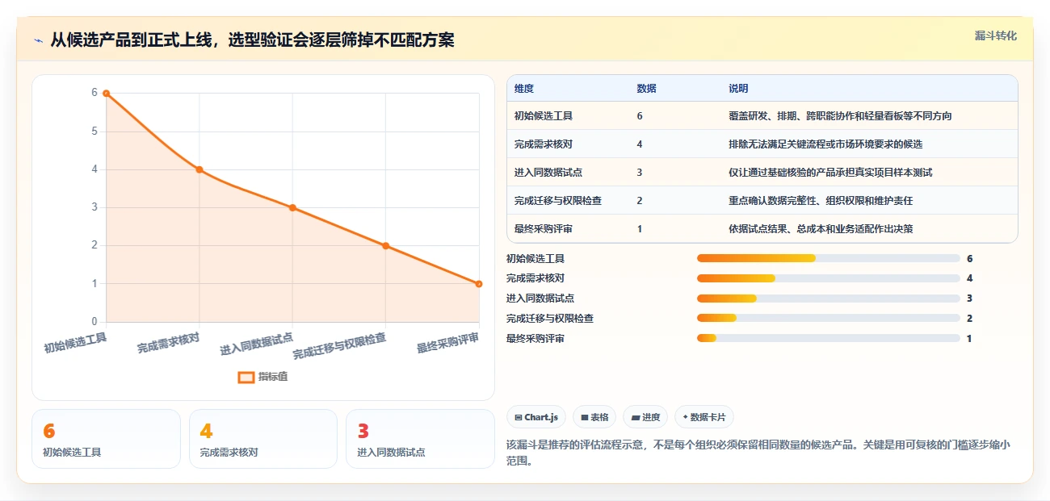Click the 最终采购评审 progress bar
1050x501 pixels.
click(829, 339)
